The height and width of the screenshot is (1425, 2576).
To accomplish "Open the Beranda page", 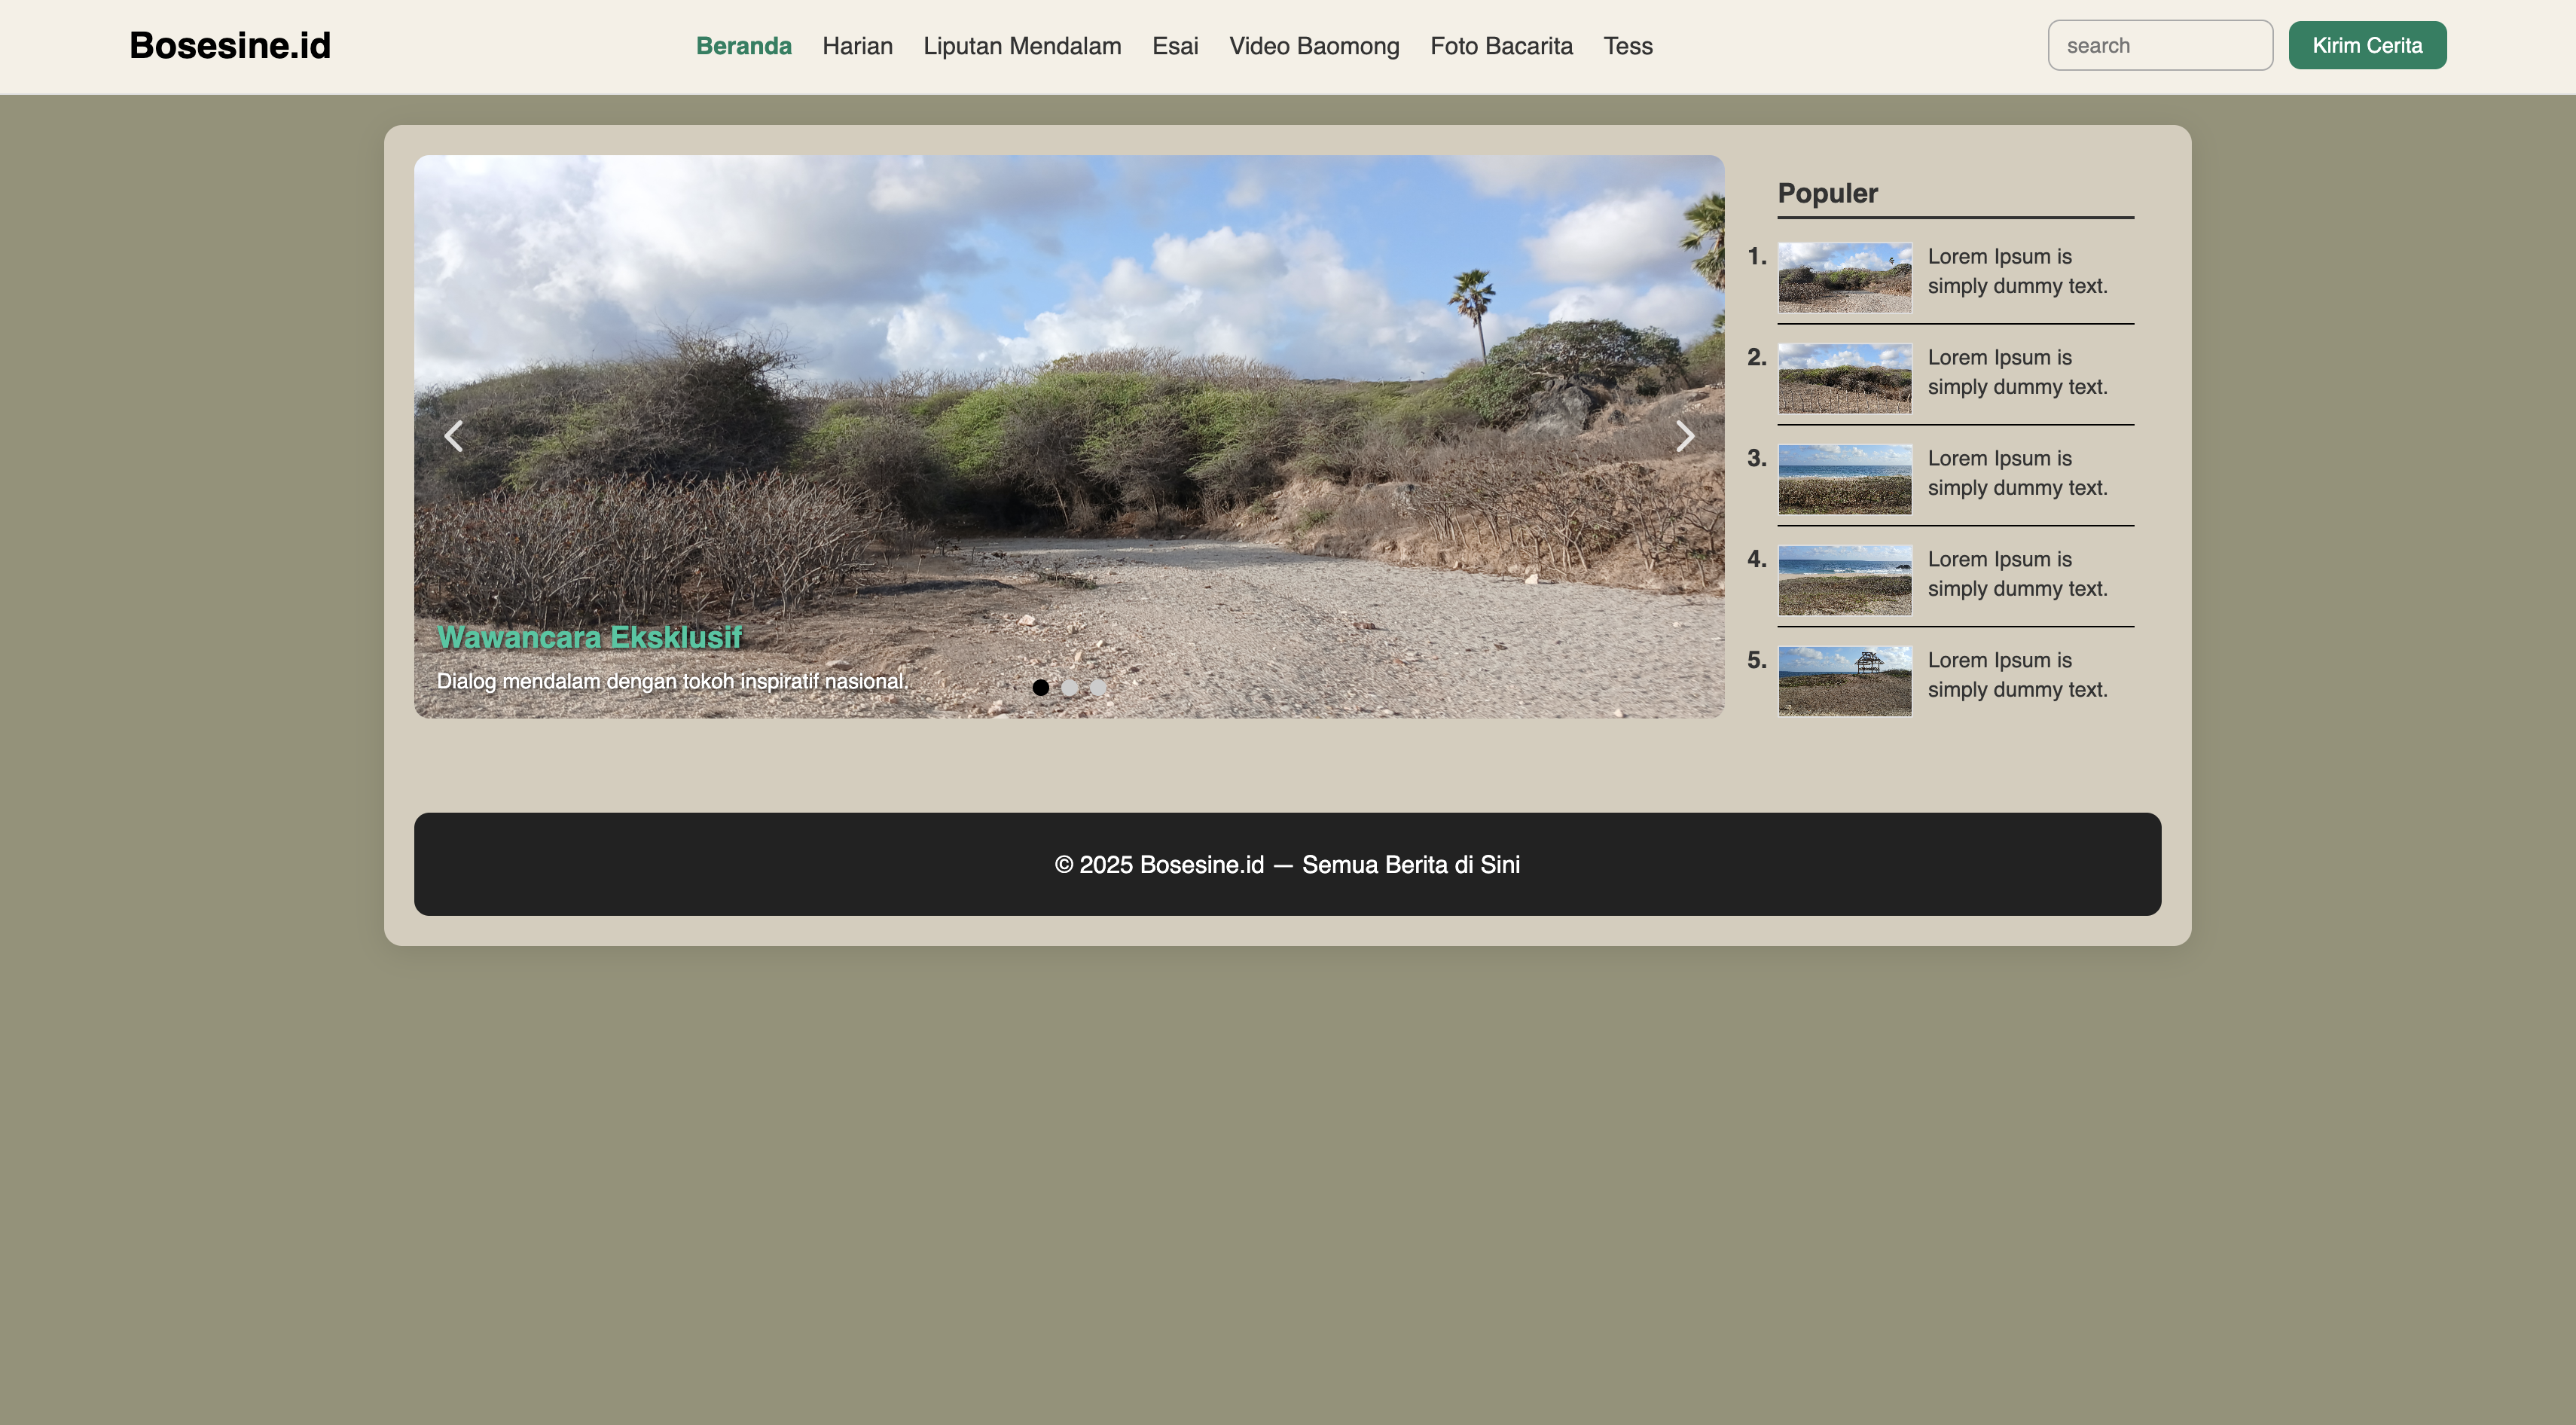I will [744, 45].
